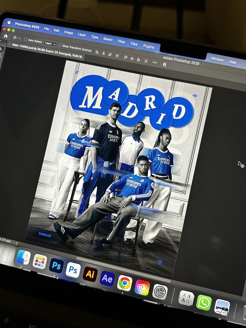Image resolution: width=246 pixels, height=328 pixels.
Task: Open the tool preset picker arrow beside Move icon
Action: (20, 39)
